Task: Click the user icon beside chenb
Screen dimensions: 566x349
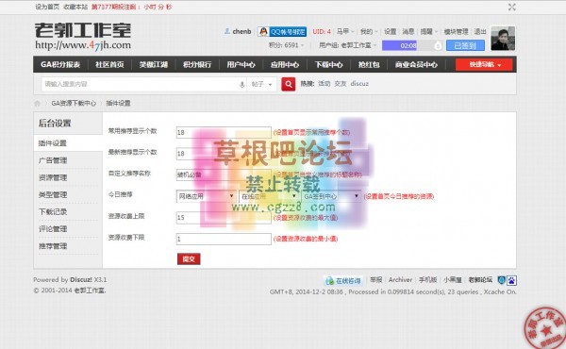Action: point(227,31)
